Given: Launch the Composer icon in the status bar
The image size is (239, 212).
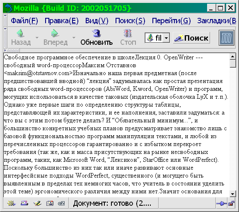Looking at the screenshot, I should [37, 203].
